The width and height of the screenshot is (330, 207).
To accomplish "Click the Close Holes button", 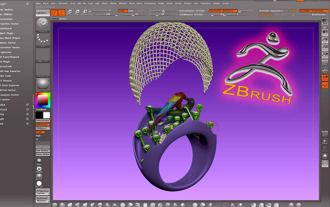I will tap(43, 154).
